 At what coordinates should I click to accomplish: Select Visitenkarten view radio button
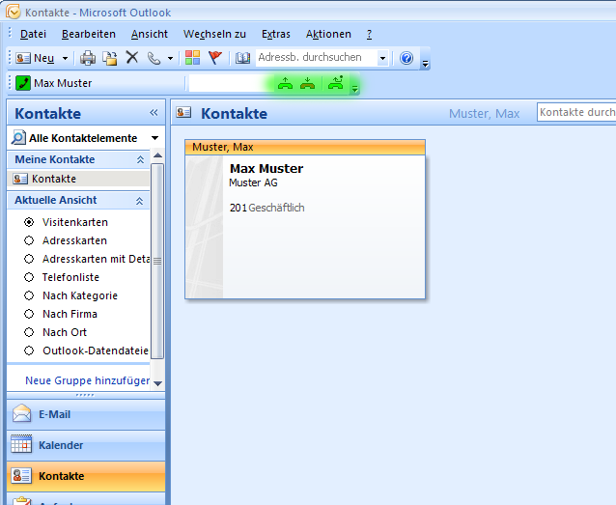29,222
